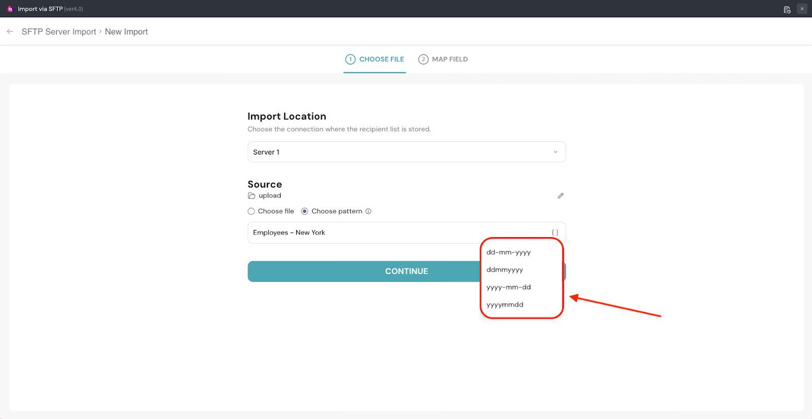Choose the yyyy-mm-dd date pattern
The height and width of the screenshot is (419, 812).
pos(509,287)
